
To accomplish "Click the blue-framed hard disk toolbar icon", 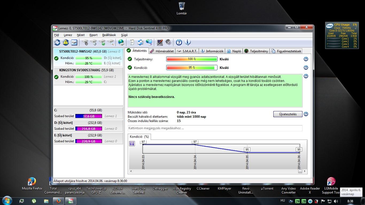I will (x=74, y=42).
